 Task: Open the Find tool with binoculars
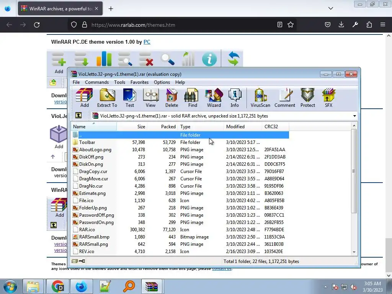(x=193, y=98)
